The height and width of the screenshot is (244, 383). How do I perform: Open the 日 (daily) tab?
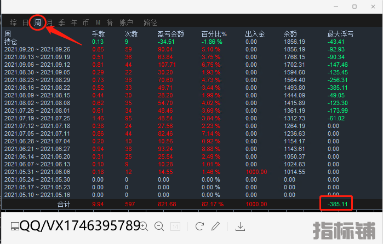pos(26,22)
